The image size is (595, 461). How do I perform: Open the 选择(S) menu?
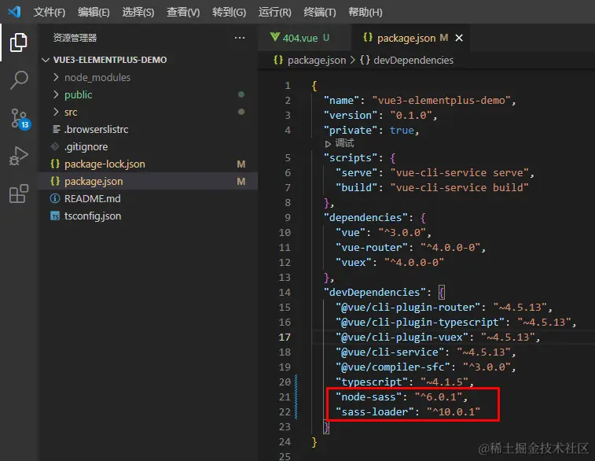click(x=138, y=12)
